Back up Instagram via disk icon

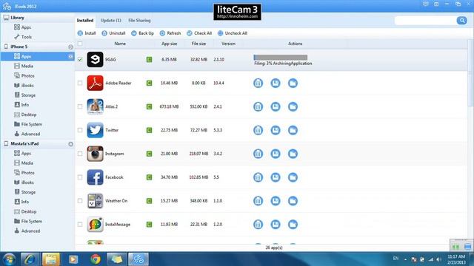tap(276, 154)
